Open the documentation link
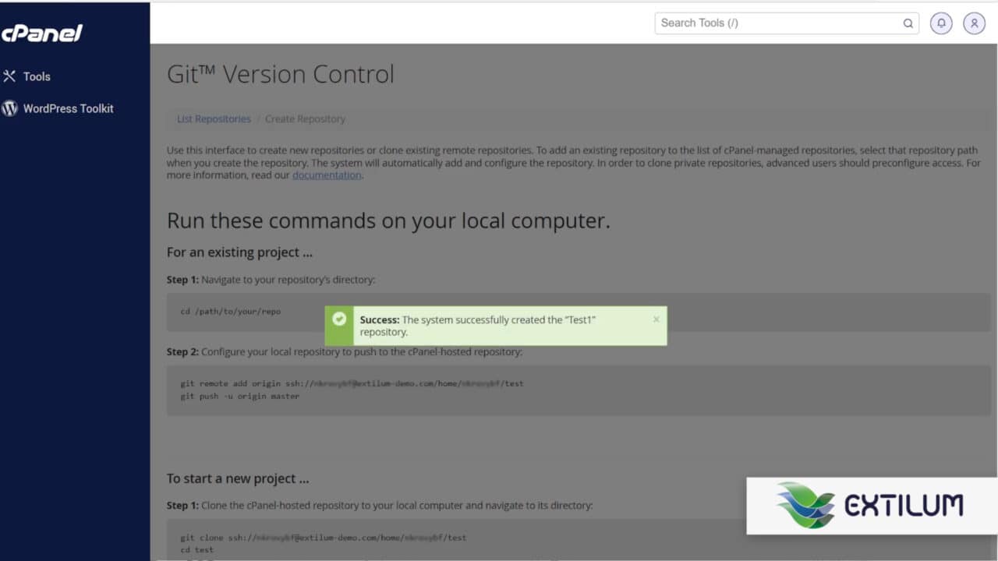 pos(327,175)
